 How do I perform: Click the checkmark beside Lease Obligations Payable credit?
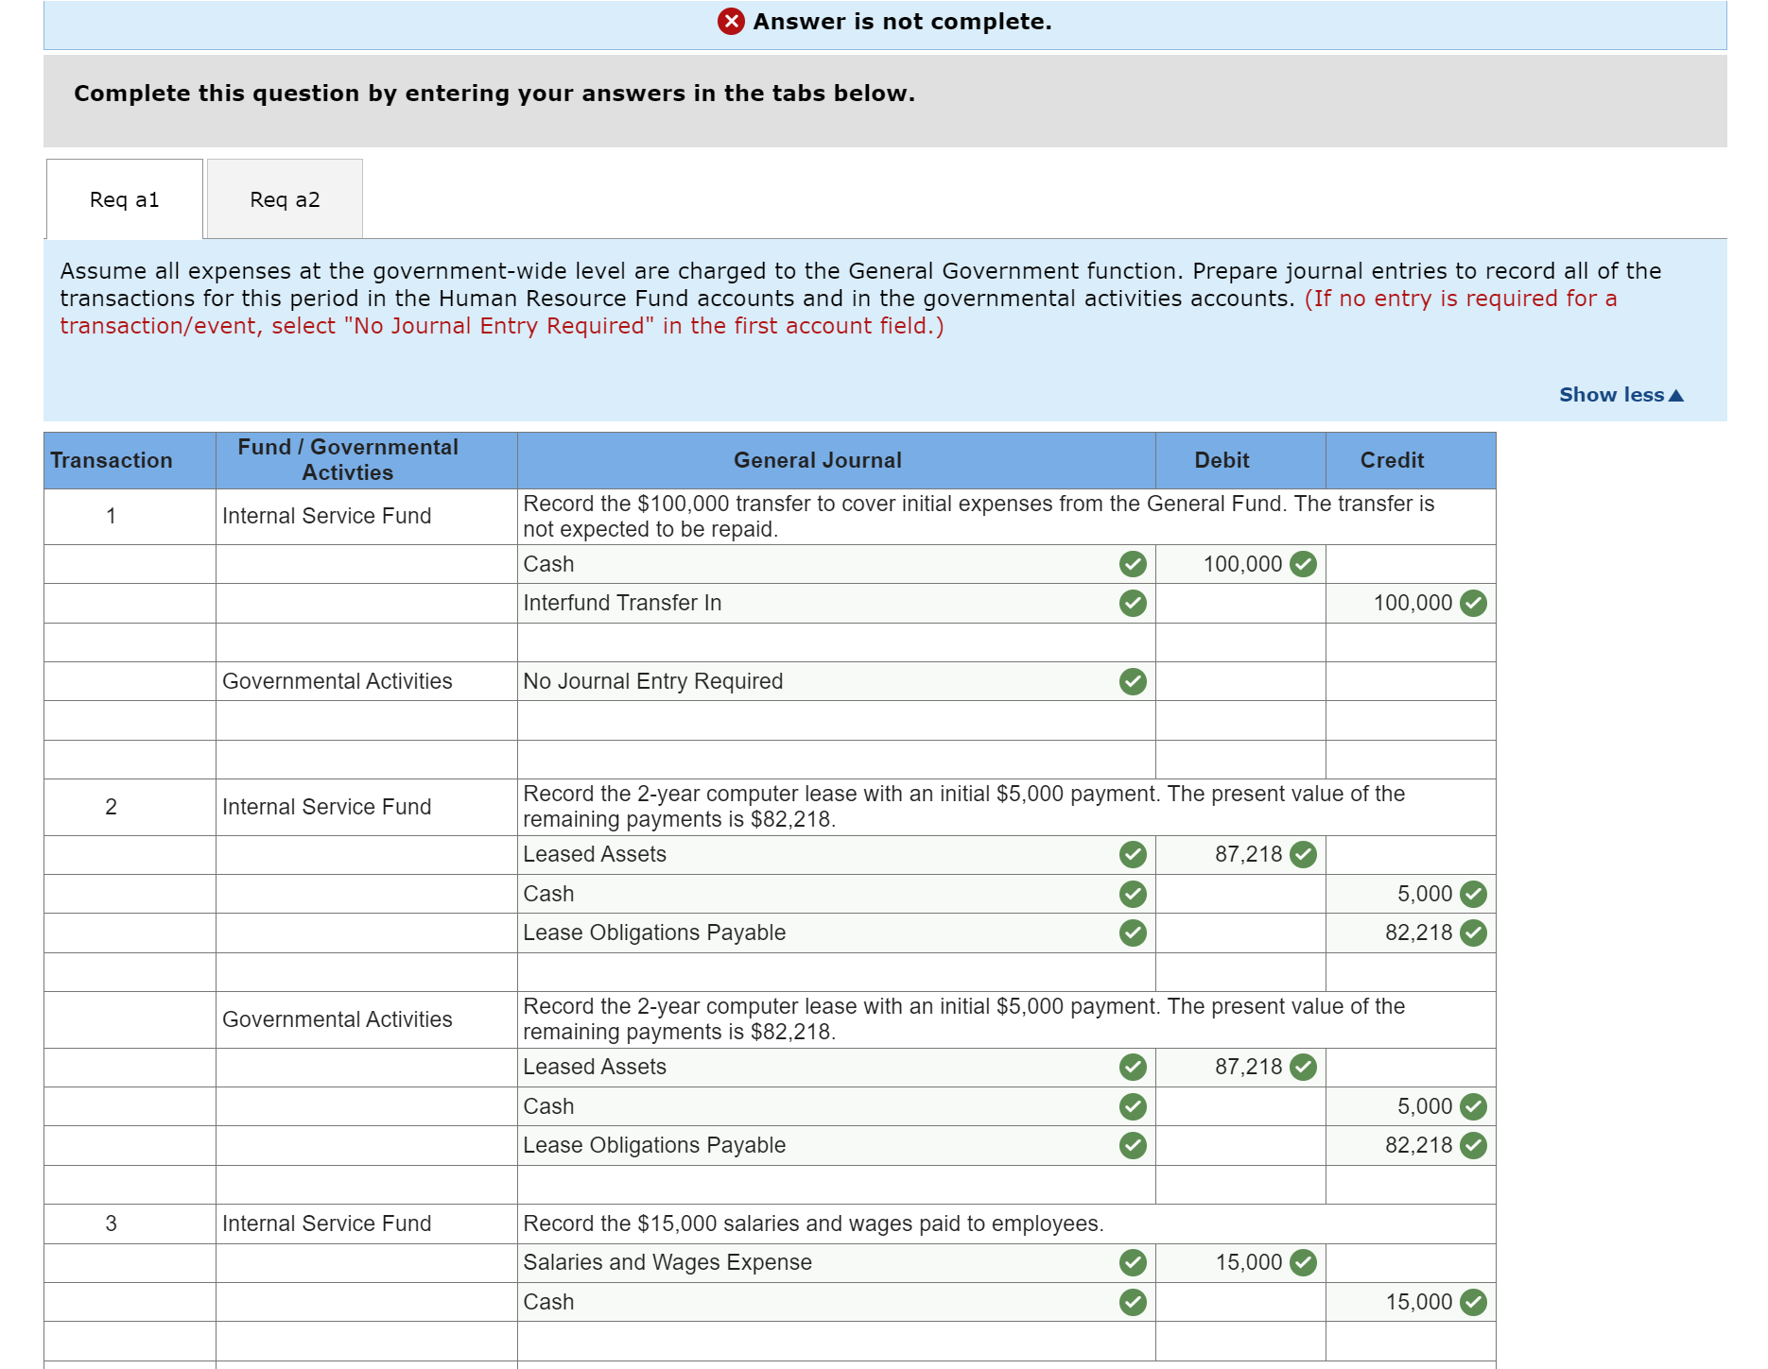(x=1473, y=933)
